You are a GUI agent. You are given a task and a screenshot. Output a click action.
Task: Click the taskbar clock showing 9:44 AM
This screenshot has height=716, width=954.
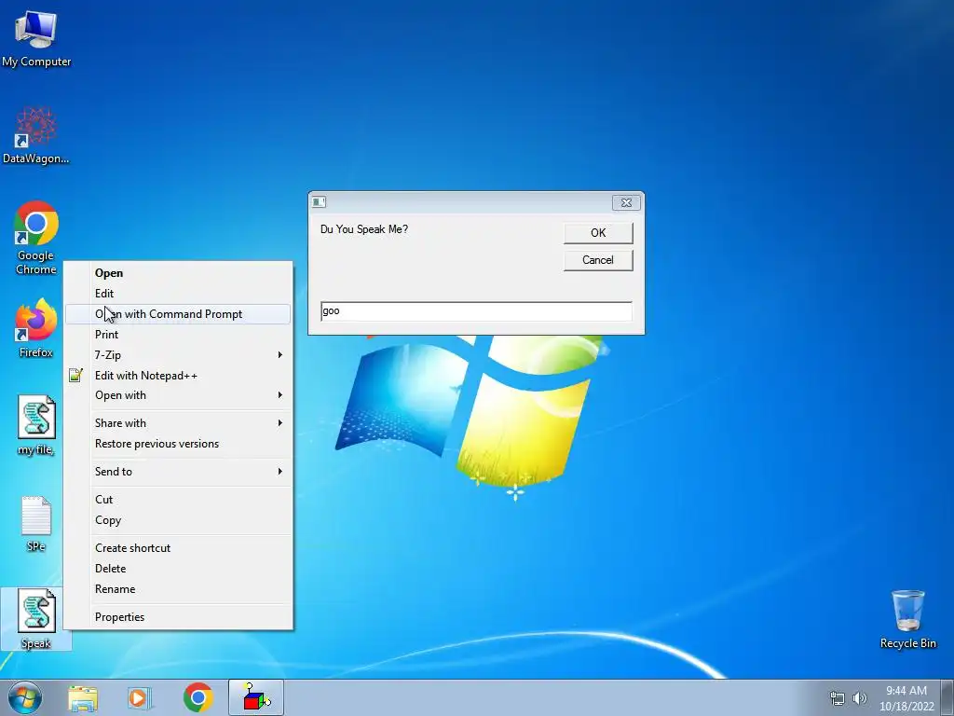(x=906, y=698)
